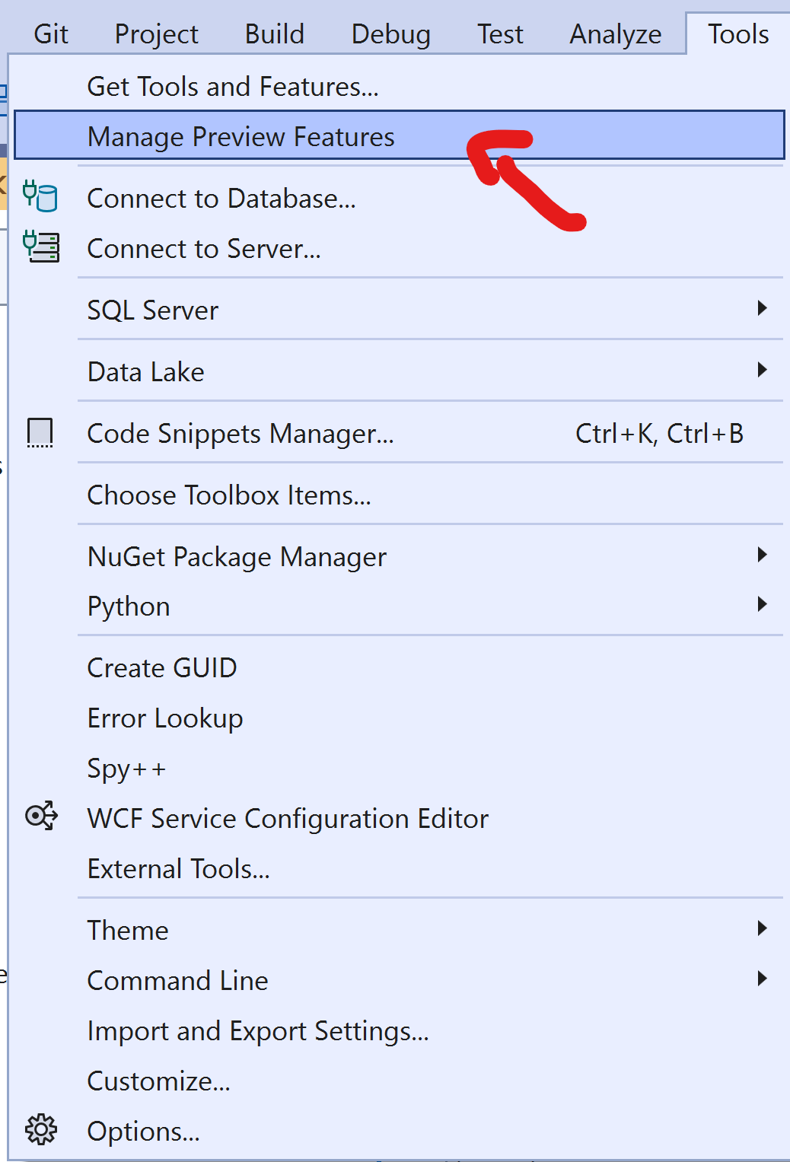Click the WCF Service Configuration Editor icon
Image resolution: width=790 pixels, height=1162 pixels.
[41, 817]
